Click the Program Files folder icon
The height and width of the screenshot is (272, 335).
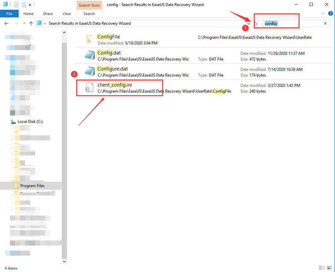tap(16, 186)
